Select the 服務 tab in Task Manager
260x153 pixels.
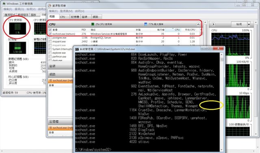[35, 15]
